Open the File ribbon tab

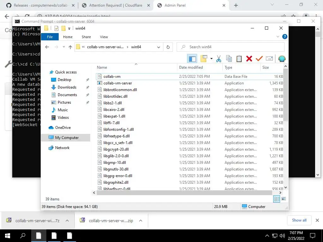tap(50, 37)
